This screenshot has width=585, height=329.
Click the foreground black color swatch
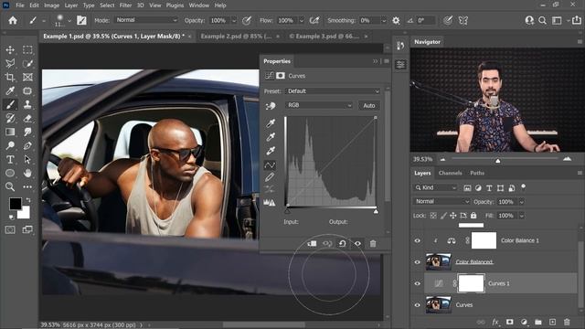(x=16, y=204)
